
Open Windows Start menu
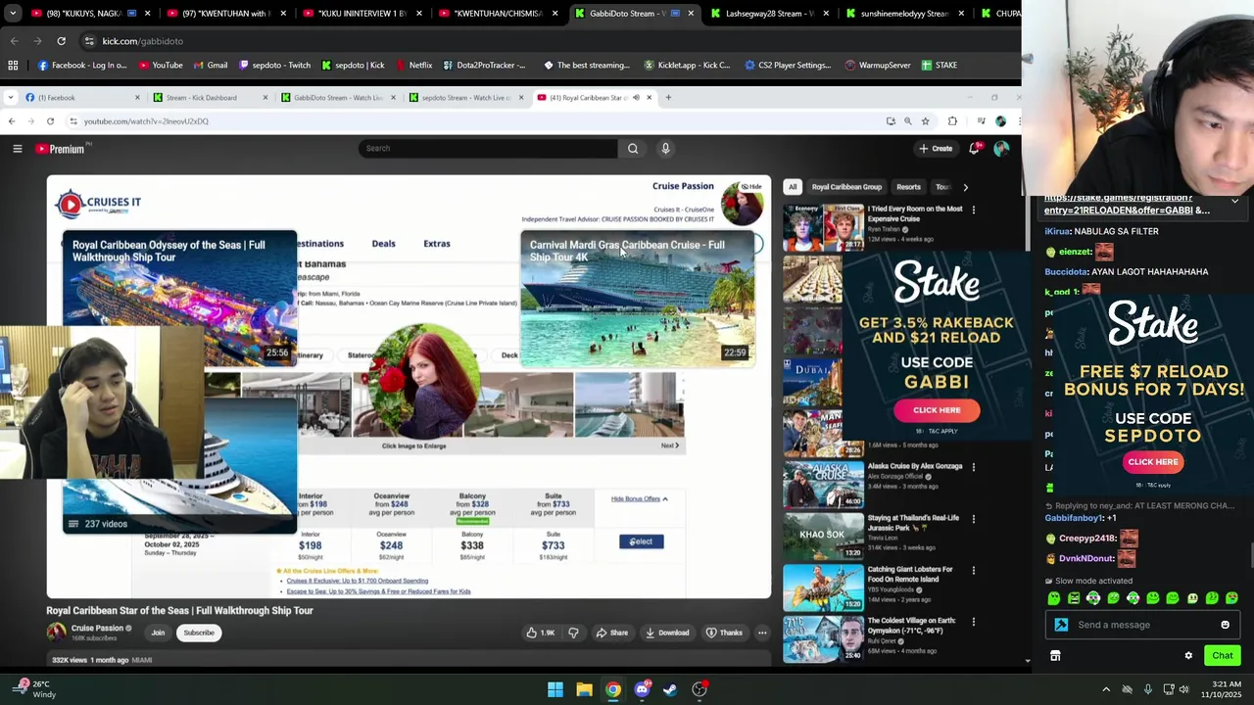[x=555, y=689]
